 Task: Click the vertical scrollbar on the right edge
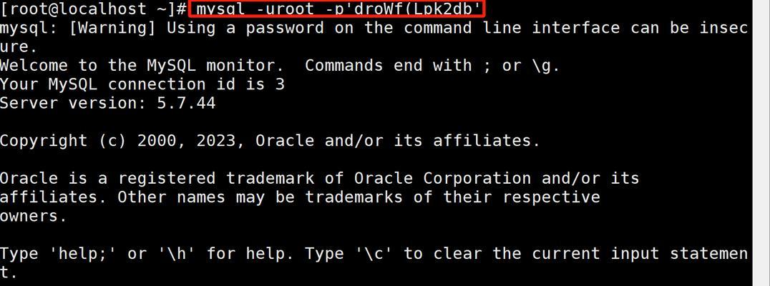pyautogui.click(x=761, y=143)
